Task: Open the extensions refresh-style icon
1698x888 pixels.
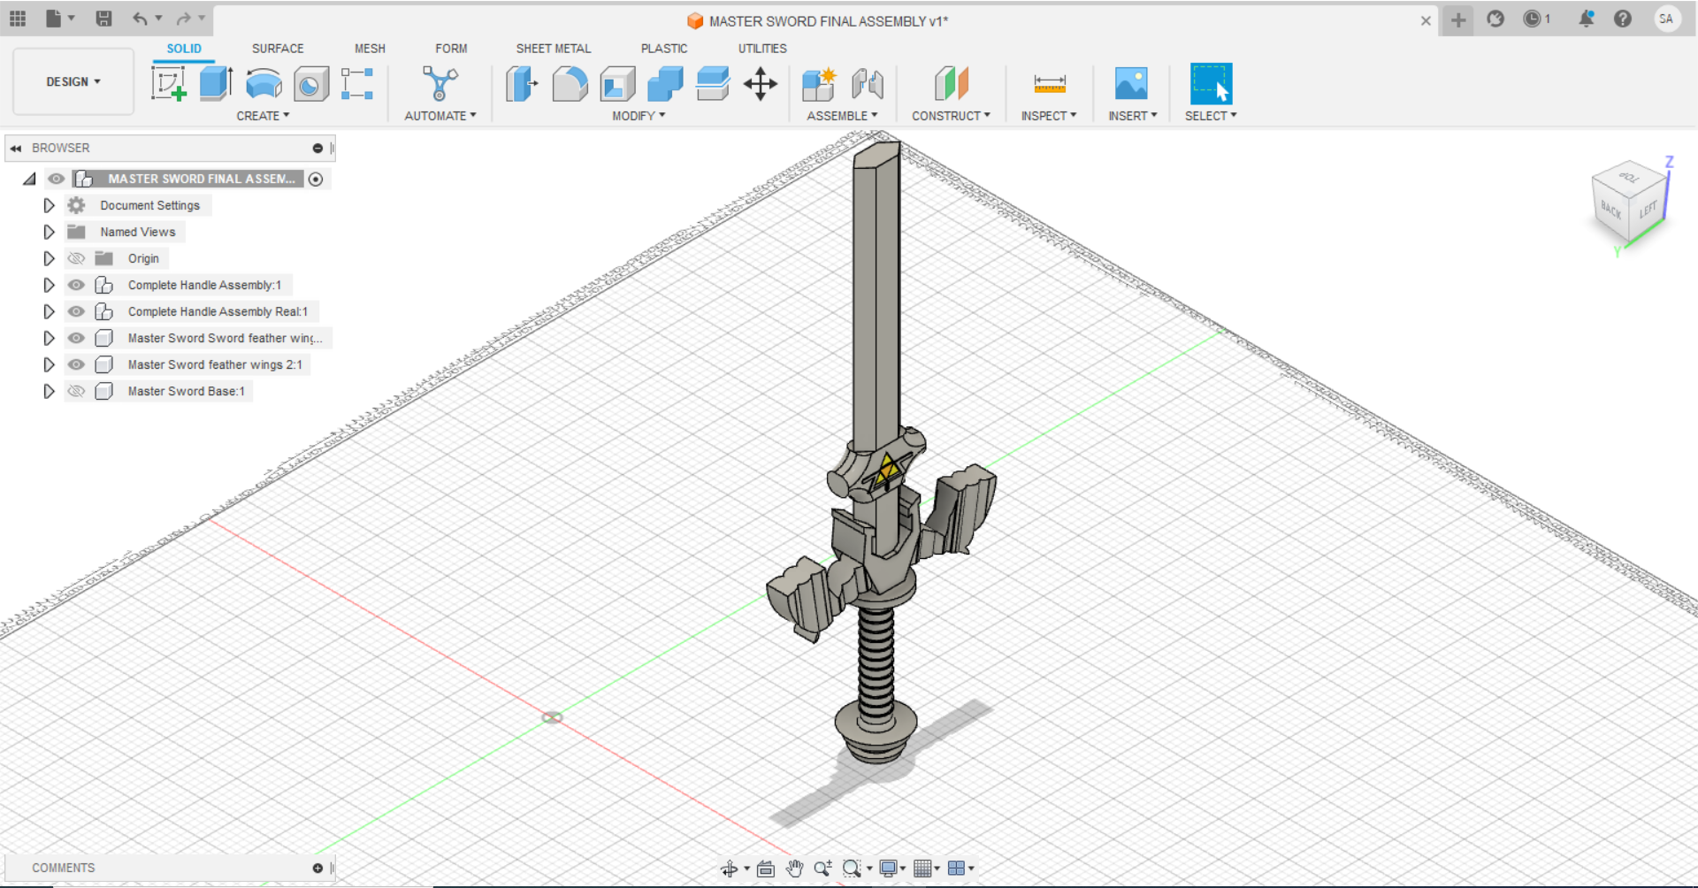Action: [1495, 19]
